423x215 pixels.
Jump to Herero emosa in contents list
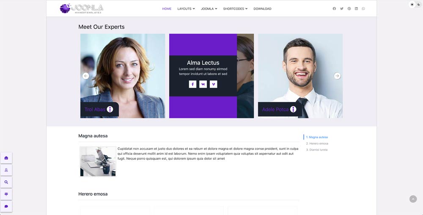(x=317, y=143)
